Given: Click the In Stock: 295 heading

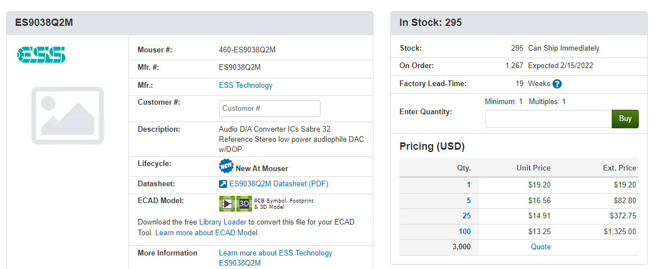Looking at the screenshot, I should pos(430,23).
